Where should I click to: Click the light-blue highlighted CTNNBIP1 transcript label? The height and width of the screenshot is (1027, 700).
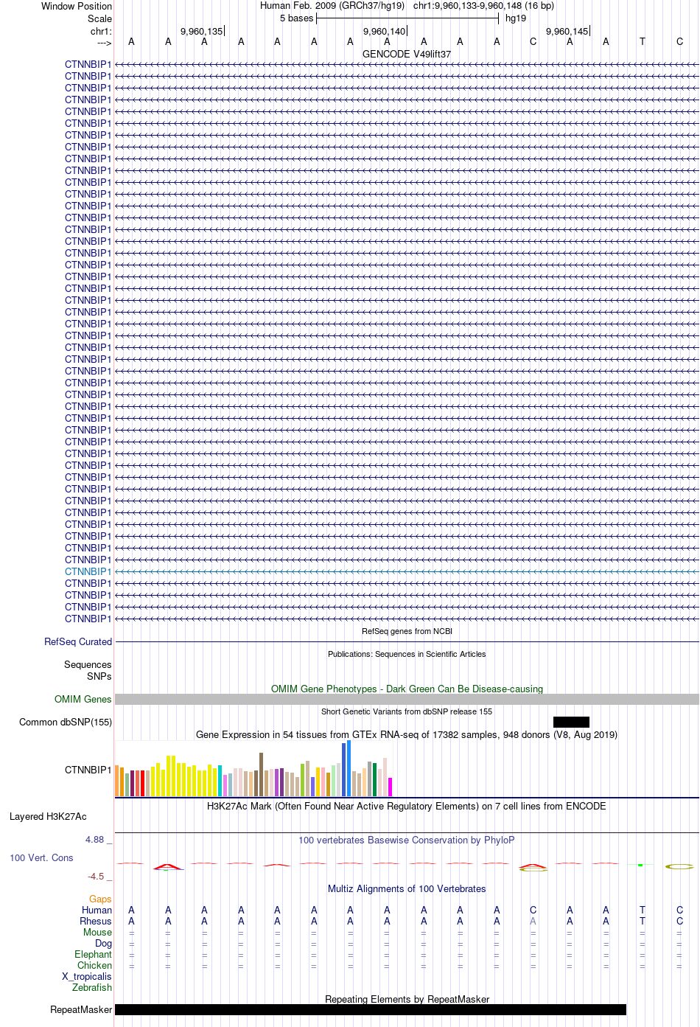(88, 571)
